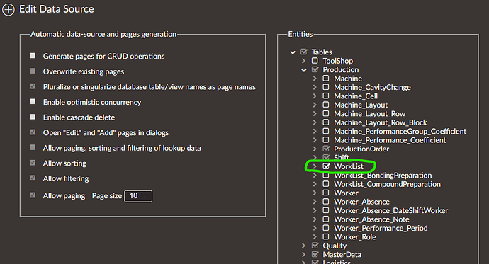Uncheck the Allow filtering option
489x264 pixels.
[x=33, y=178]
